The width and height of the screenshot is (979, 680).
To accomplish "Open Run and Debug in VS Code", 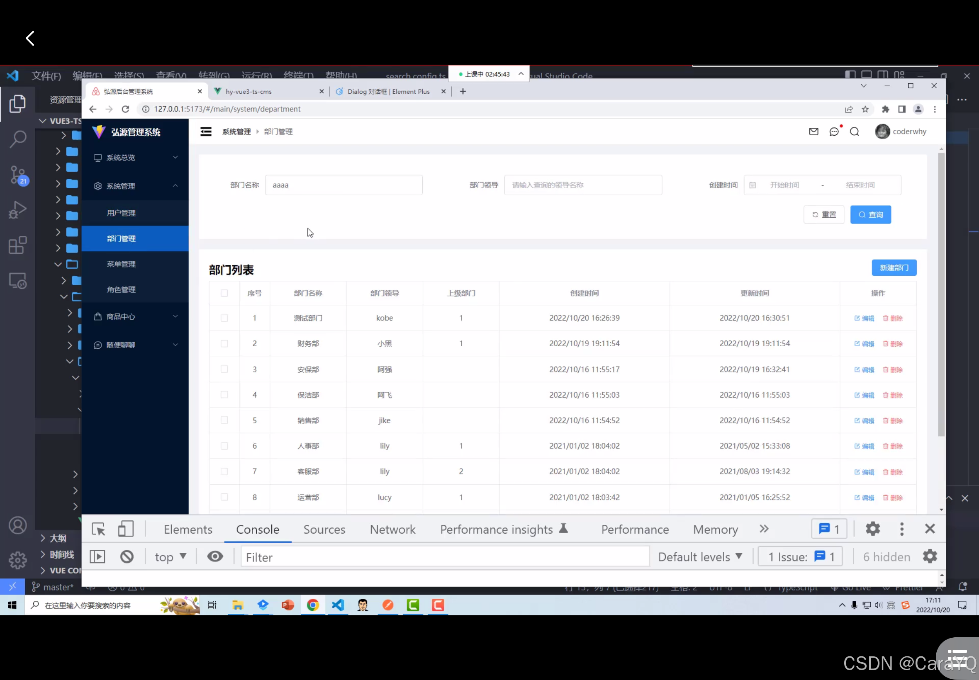I will tap(17, 209).
